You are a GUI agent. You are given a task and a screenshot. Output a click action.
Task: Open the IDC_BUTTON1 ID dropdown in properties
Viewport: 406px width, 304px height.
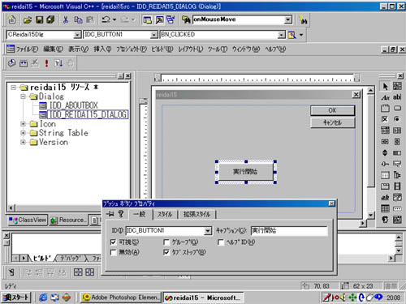pyautogui.click(x=208, y=231)
